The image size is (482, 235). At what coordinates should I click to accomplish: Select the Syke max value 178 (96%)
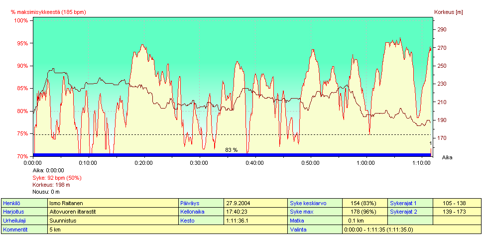click(365, 212)
